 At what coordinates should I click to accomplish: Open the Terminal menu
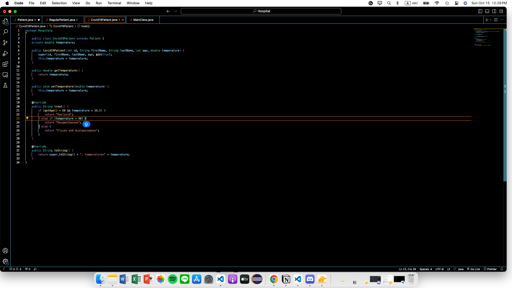(114, 3)
